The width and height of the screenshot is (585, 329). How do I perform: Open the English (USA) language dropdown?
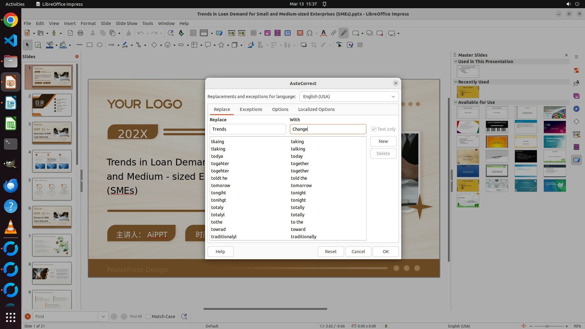(x=349, y=97)
